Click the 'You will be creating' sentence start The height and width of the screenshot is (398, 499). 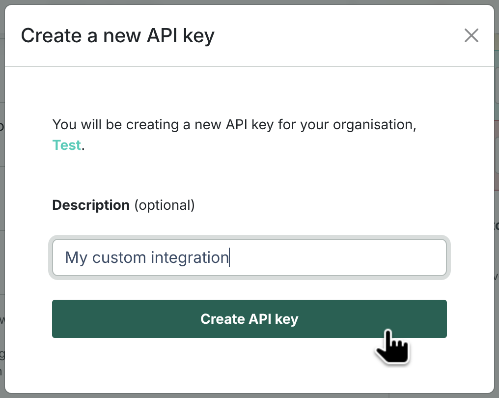tap(87, 124)
